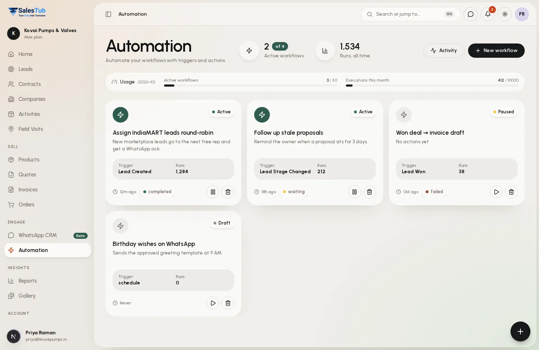Click the Paused status badge
Screen dimensions: 539x350
pos(504,112)
